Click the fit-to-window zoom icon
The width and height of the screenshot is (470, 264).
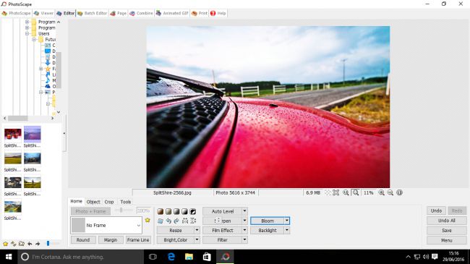tap(356, 192)
